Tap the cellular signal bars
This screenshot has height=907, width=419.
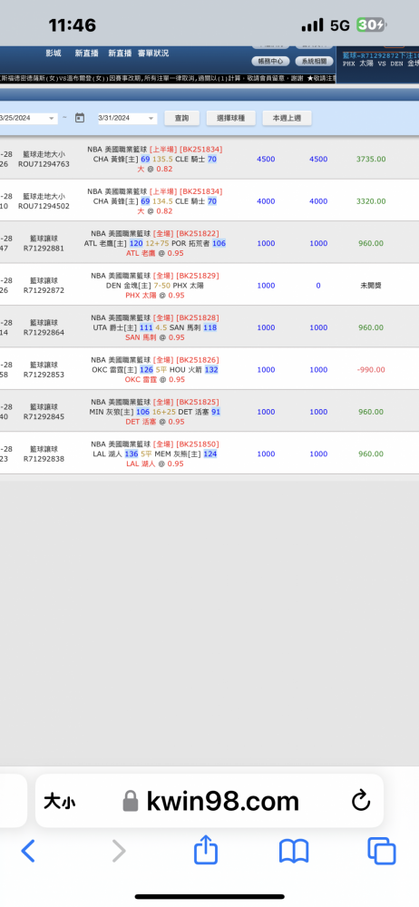pyautogui.click(x=313, y=24)
